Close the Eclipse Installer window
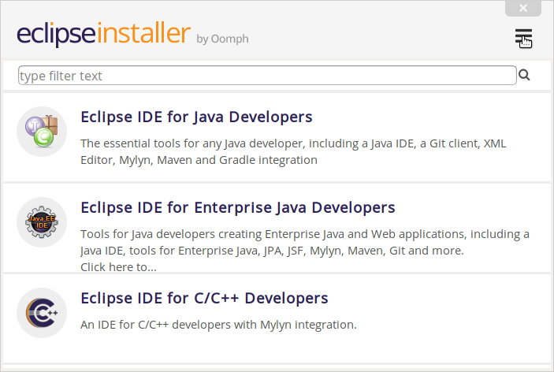This screenshot has height=372, width=554. pos(523,9)
